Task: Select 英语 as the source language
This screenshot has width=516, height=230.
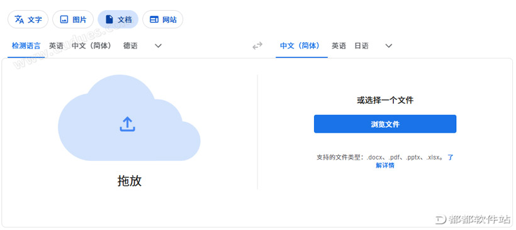Action: [56, 46]
